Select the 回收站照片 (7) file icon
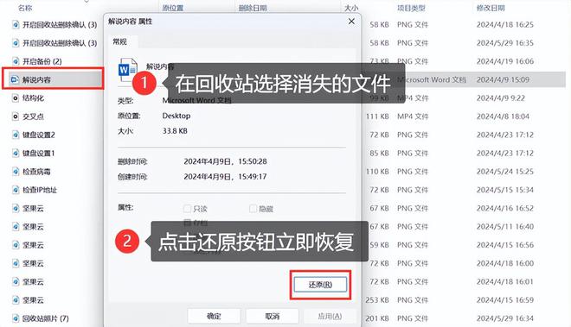The width and height of the screenshot is (571, 327). tap(16, 318)
